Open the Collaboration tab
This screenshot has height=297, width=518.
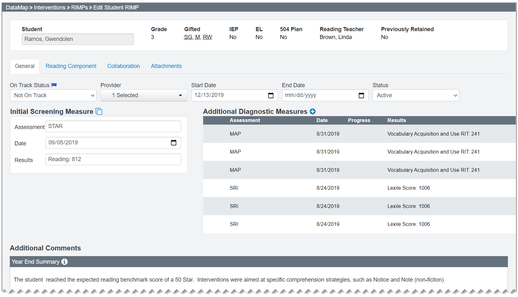(x=123, y=66)
